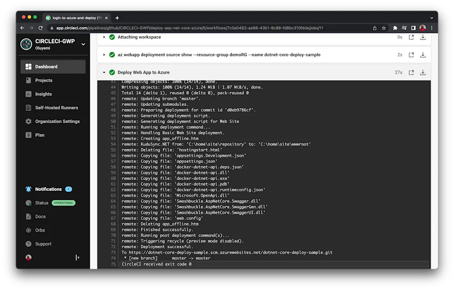Image resolution: width=454 pixels, height=290 pixels.
Task: Open the Dashboard sidebar item
Action: click(53, 67)
